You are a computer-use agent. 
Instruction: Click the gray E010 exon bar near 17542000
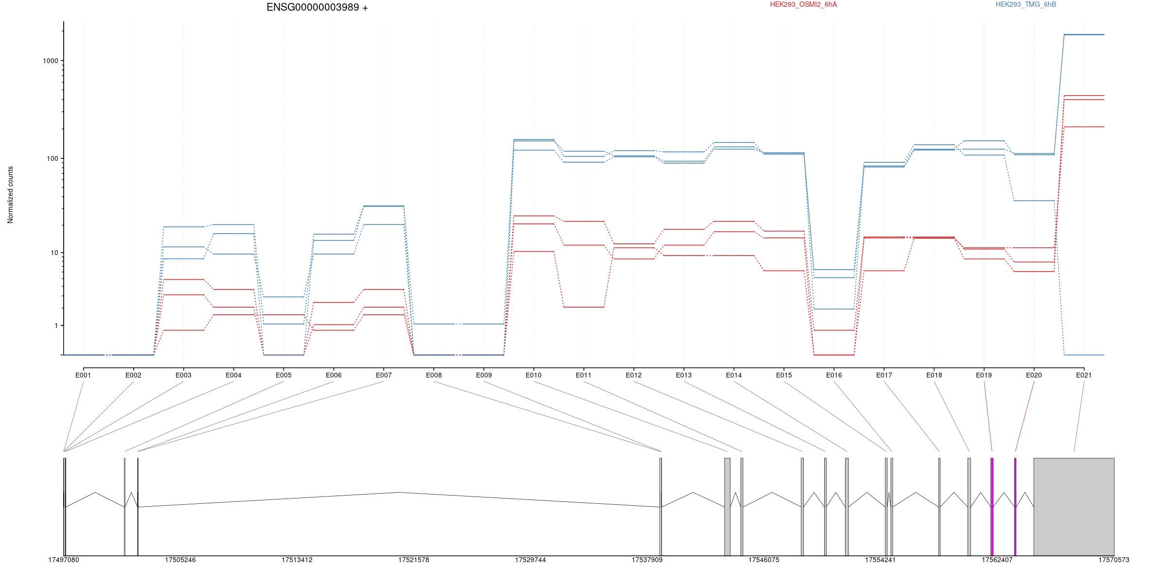(727, 507)
